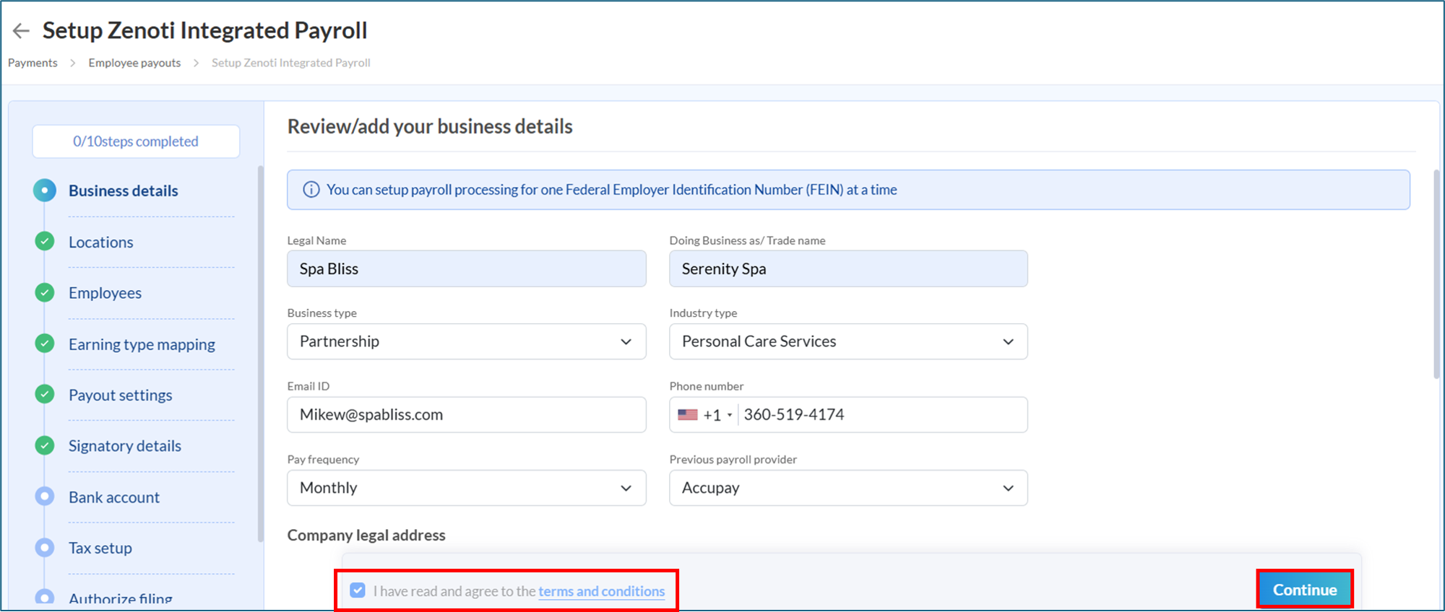
Task: Click into the Email ID field
Action: (x=466, y=415)
